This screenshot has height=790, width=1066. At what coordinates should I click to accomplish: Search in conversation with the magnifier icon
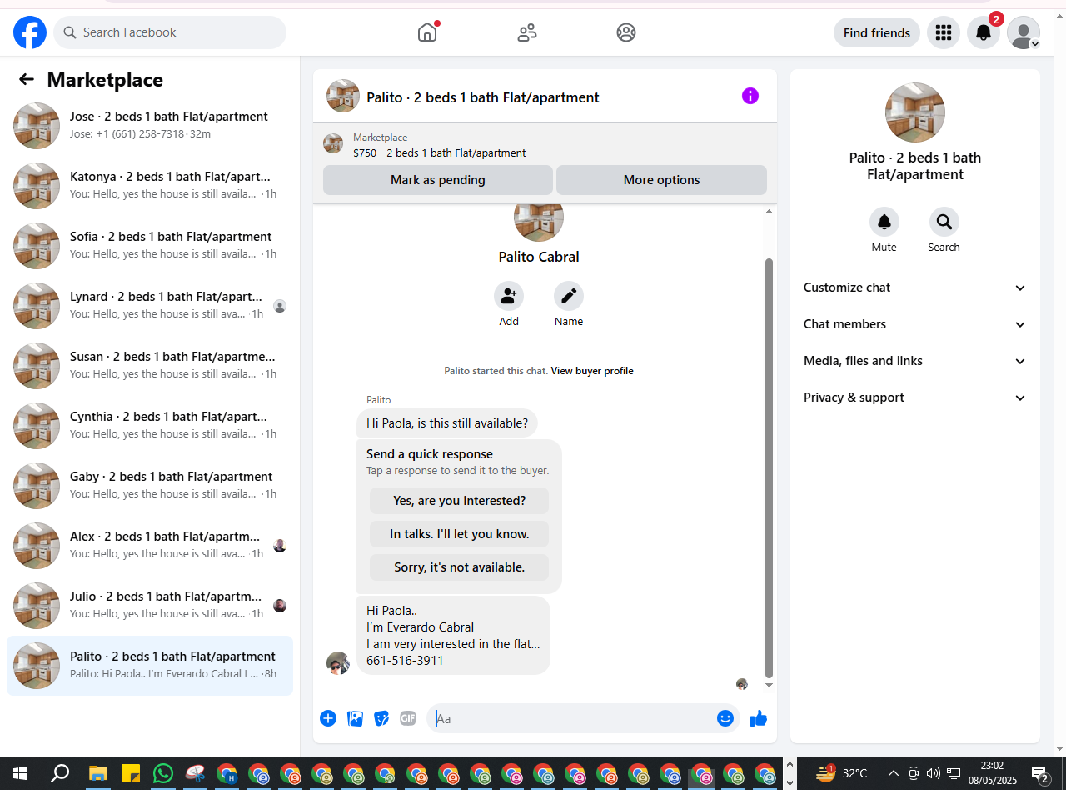point(944,222)
